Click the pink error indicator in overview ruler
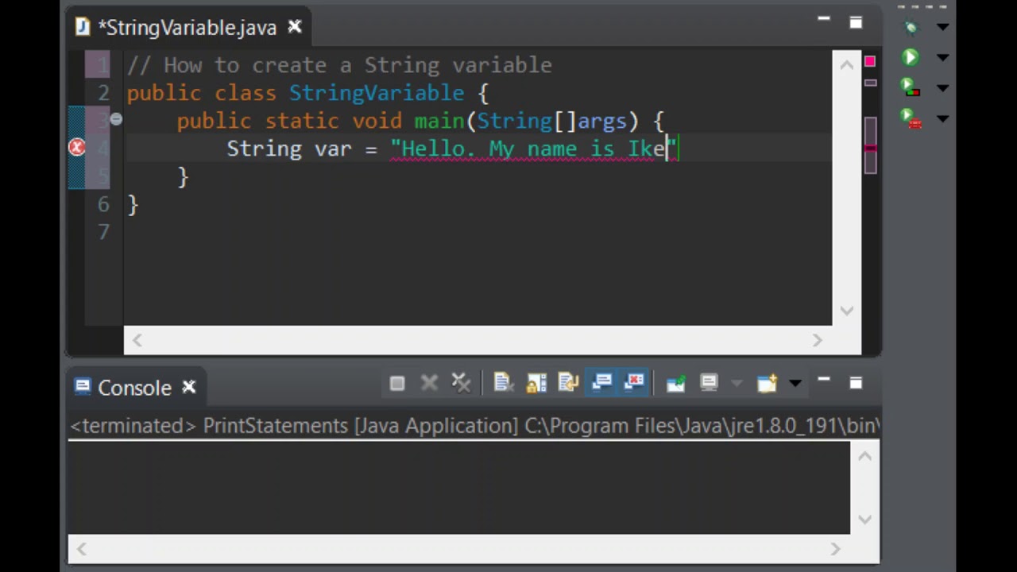This screenshot has width=1017, height=572. (x=870, y=61)
